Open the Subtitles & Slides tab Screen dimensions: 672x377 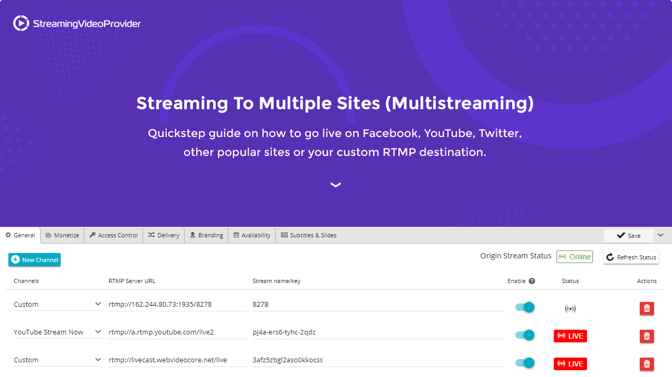[309, 235]
